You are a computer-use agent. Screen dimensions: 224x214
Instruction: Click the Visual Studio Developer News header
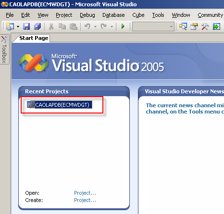coord(181,91)
